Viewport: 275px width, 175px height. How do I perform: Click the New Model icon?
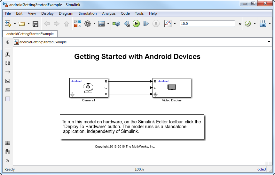(8, 24)
